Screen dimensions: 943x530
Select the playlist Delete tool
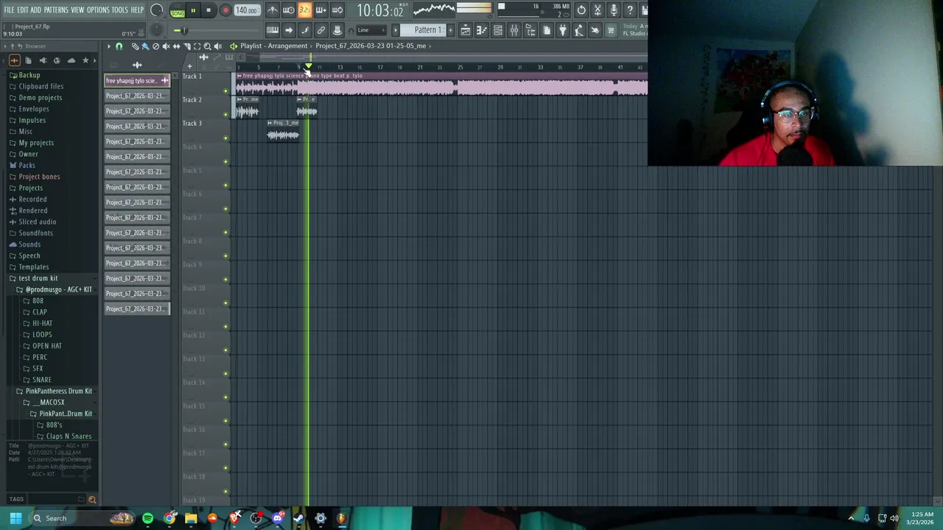(x=155, y=46)
